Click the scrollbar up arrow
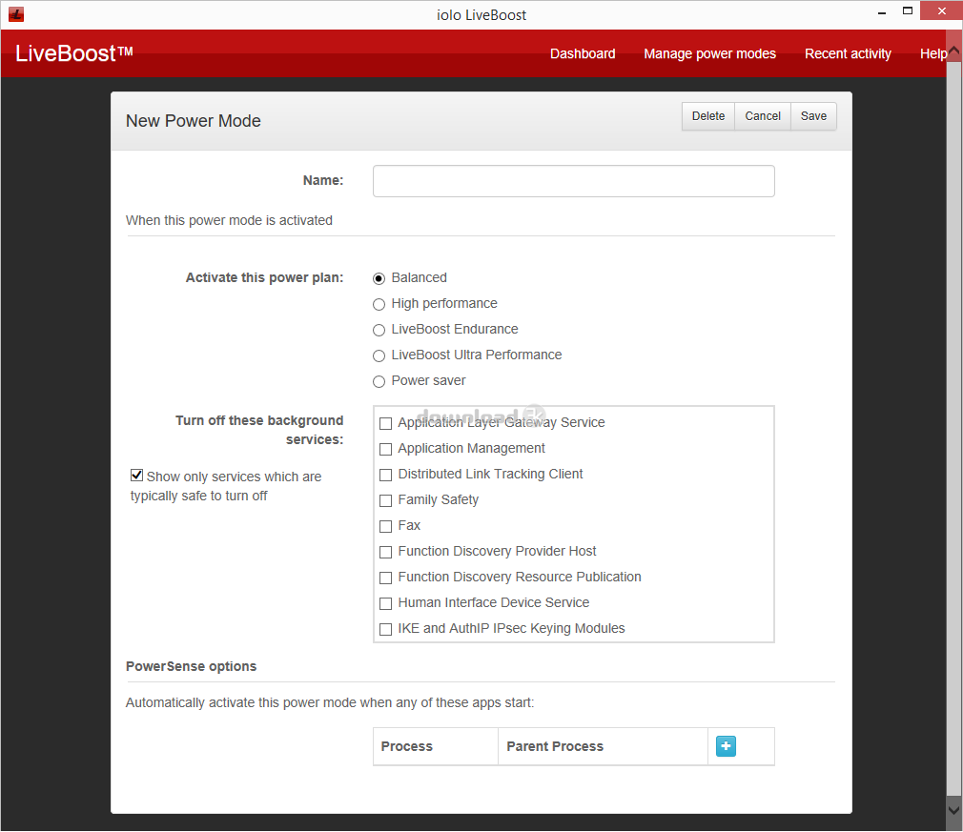 click(953, 52)
